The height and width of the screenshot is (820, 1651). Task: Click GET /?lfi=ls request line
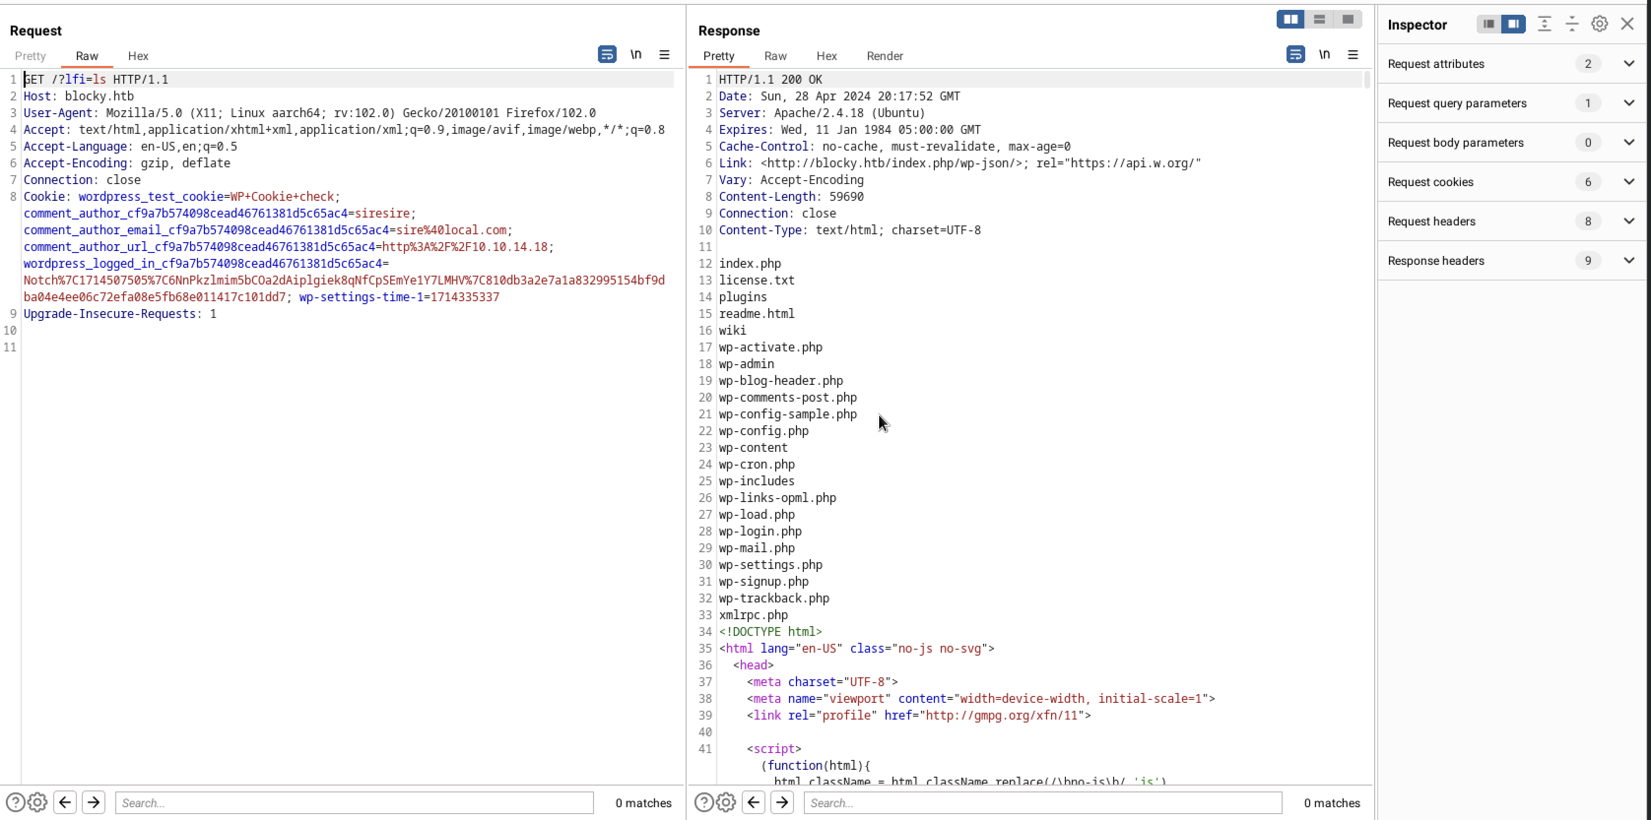coord(96,79)
